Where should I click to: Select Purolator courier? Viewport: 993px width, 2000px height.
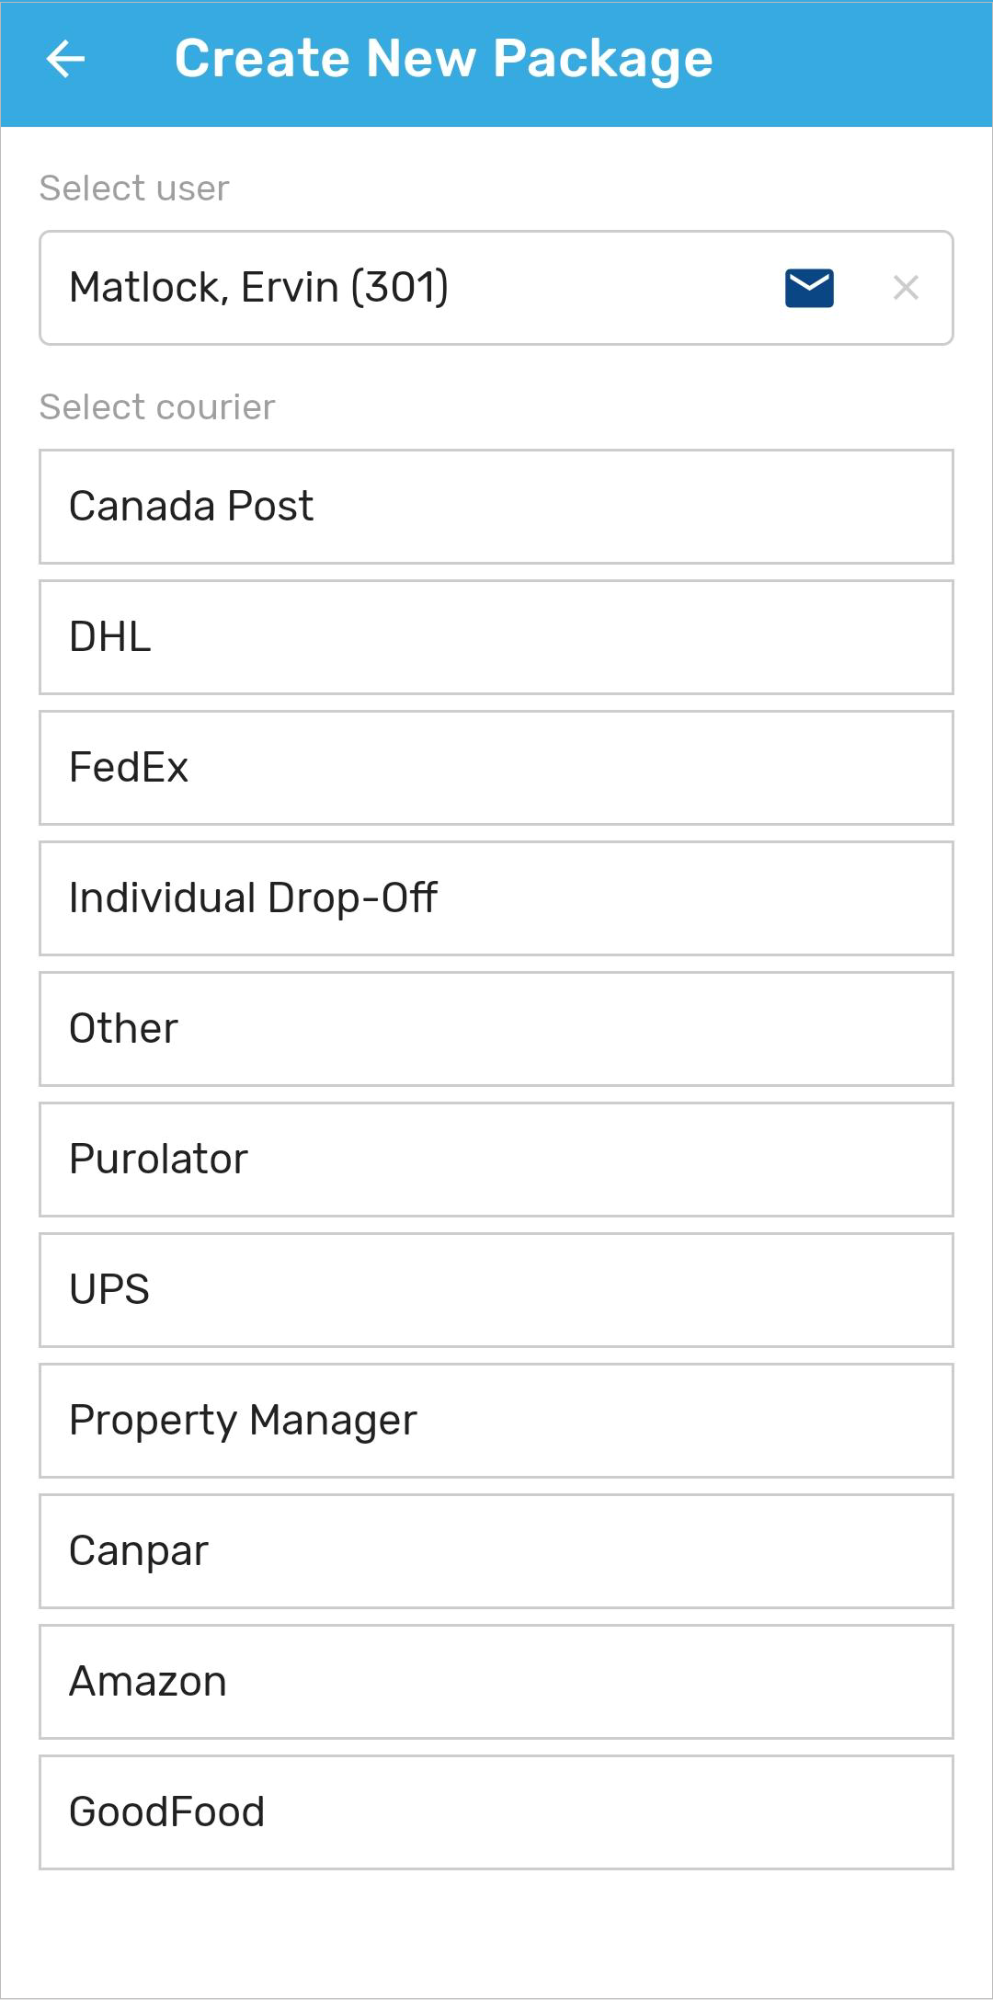(496, 1160)
